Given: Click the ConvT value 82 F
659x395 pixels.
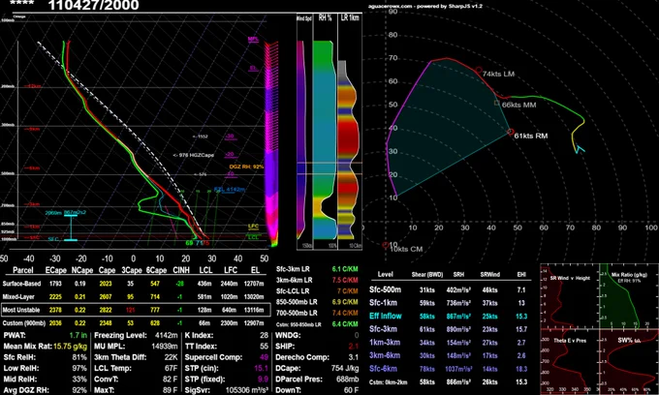Looking at the screenshot, I should (x=170, y=380).
